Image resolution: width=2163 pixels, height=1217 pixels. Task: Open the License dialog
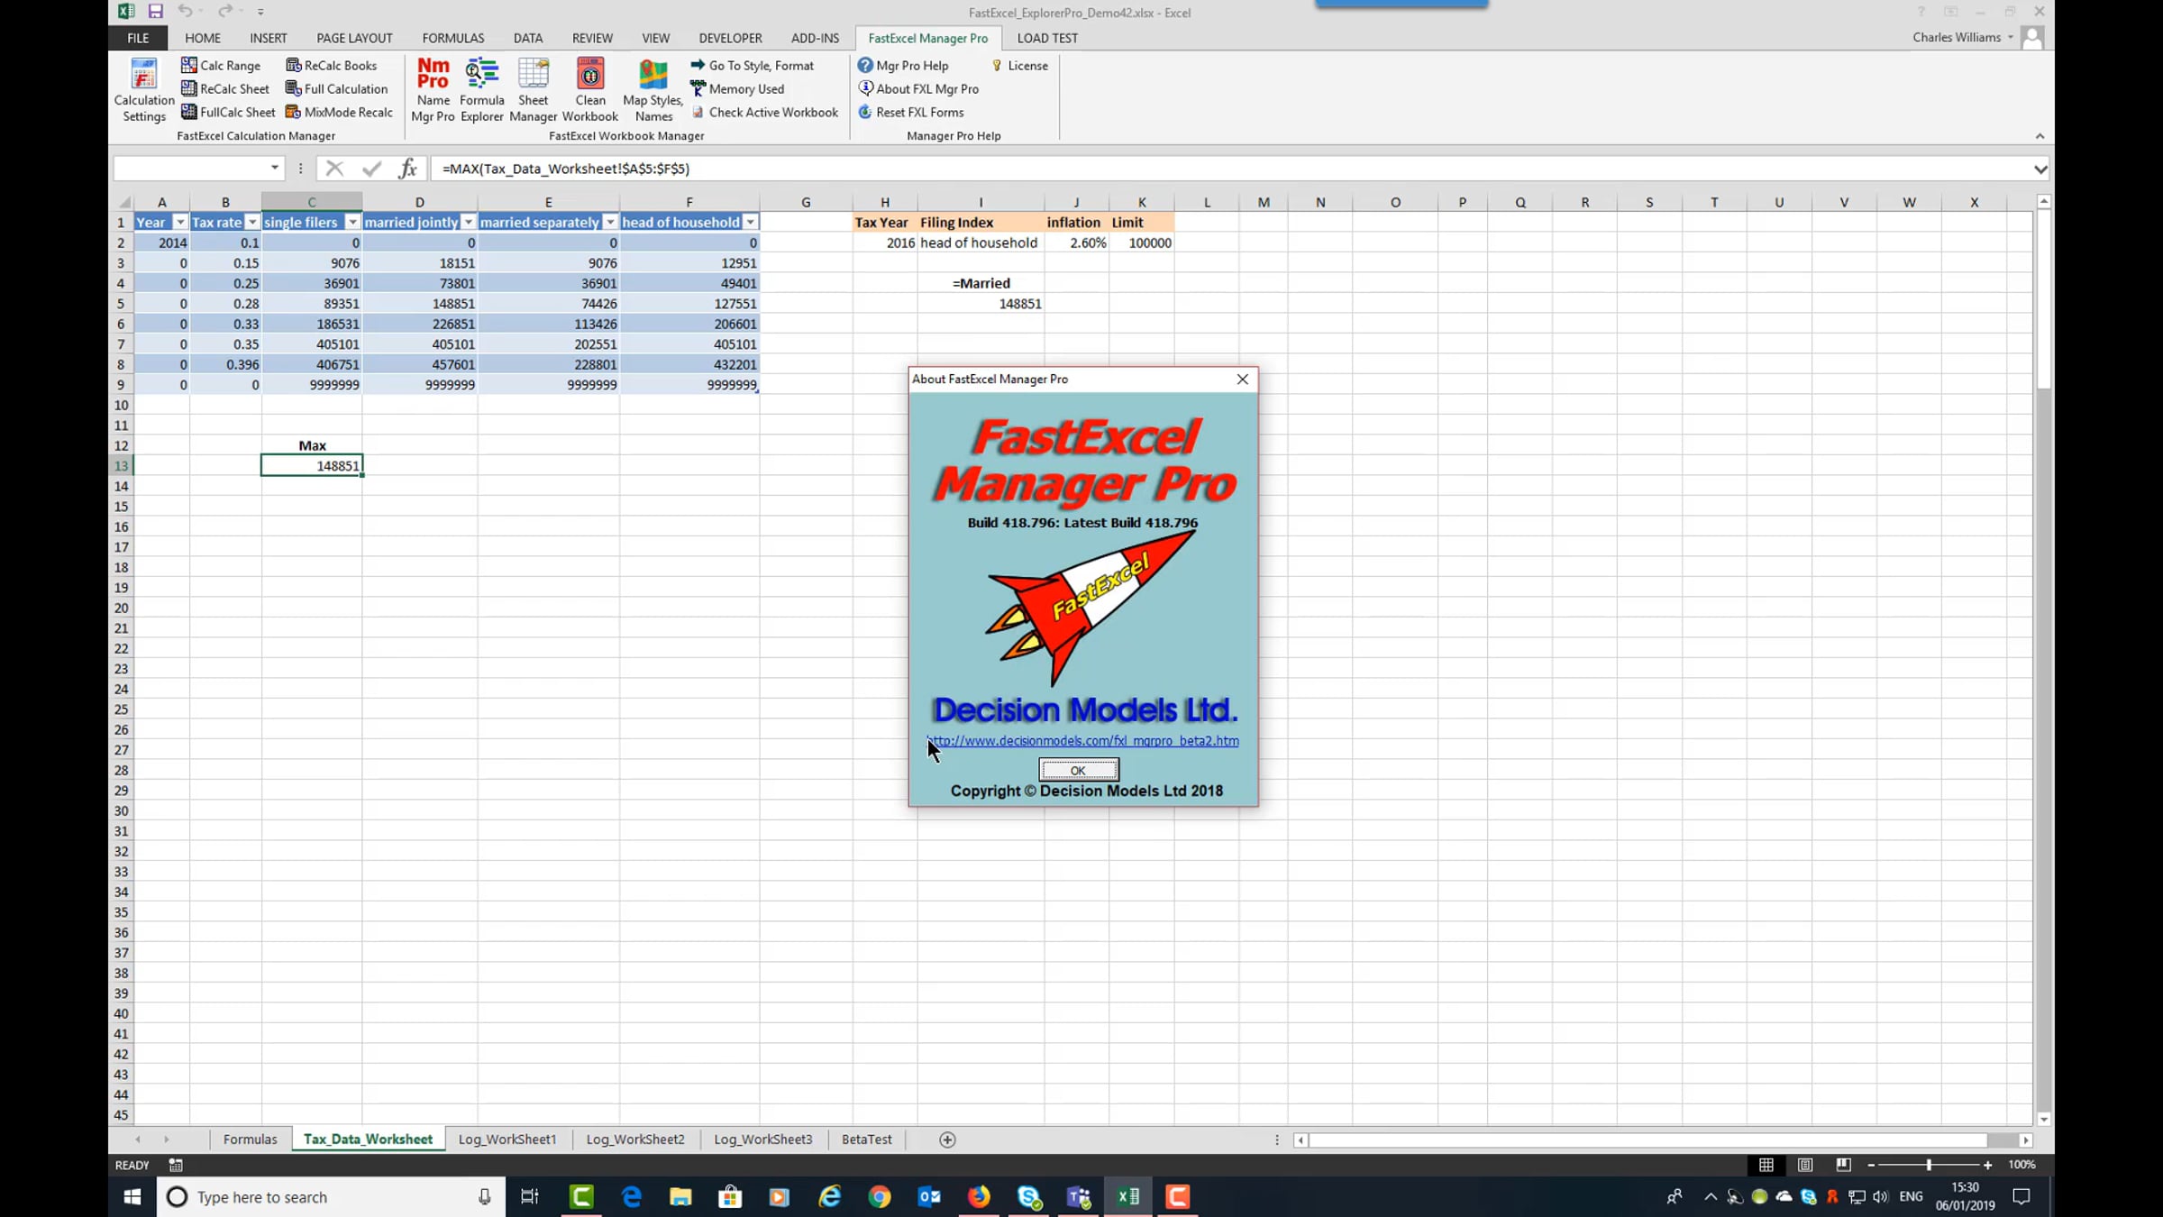tap(1019, 66)
